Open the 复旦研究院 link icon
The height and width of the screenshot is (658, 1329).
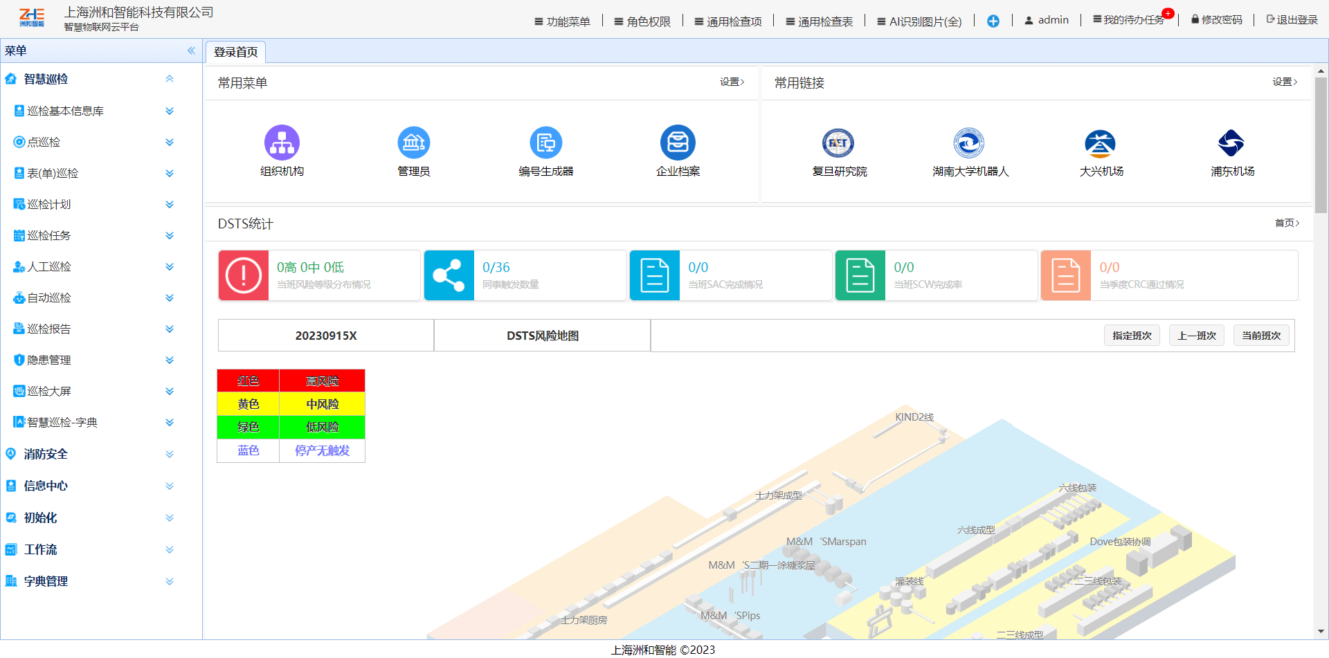(x=838, y=143)
